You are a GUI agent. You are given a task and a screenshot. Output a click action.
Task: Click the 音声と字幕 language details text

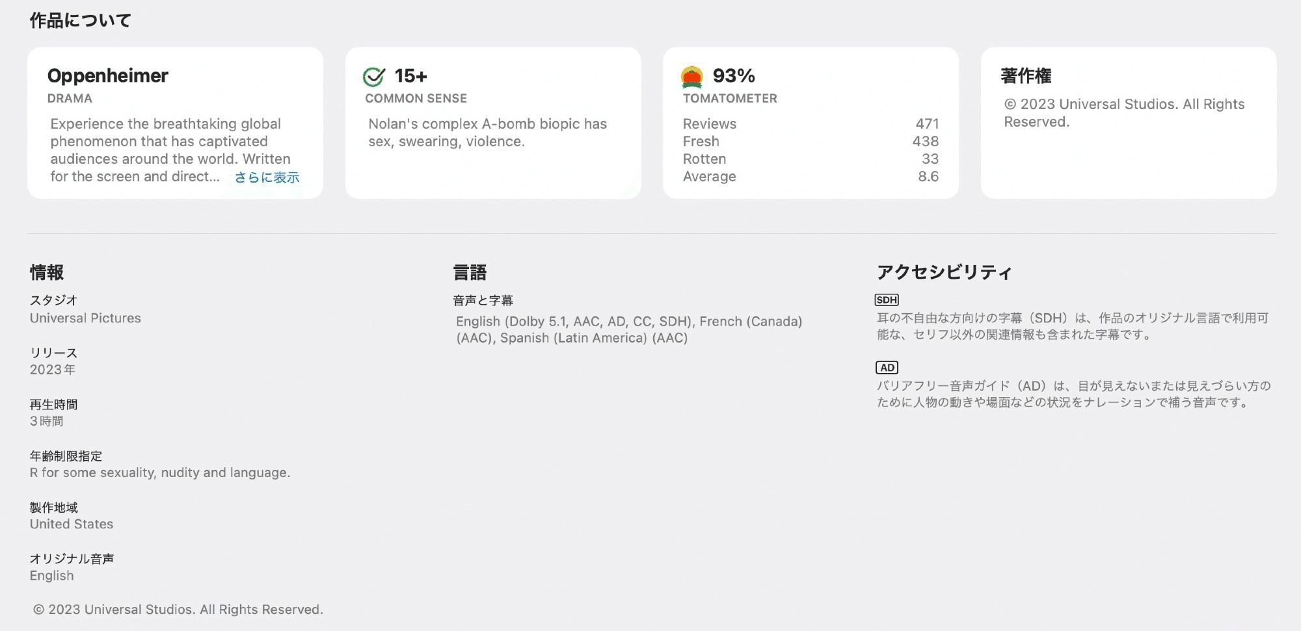[x=628, y=329]
